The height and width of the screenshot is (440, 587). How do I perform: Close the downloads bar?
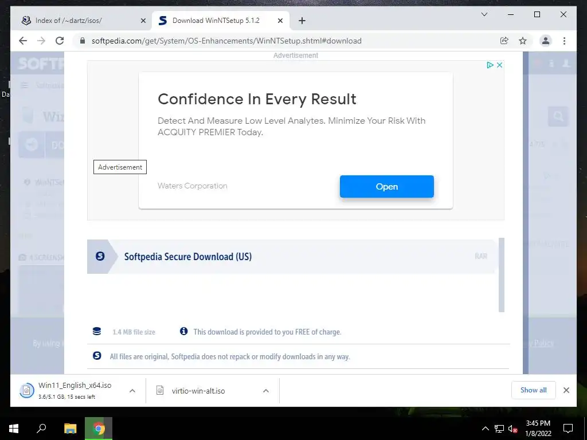point(566,390)
